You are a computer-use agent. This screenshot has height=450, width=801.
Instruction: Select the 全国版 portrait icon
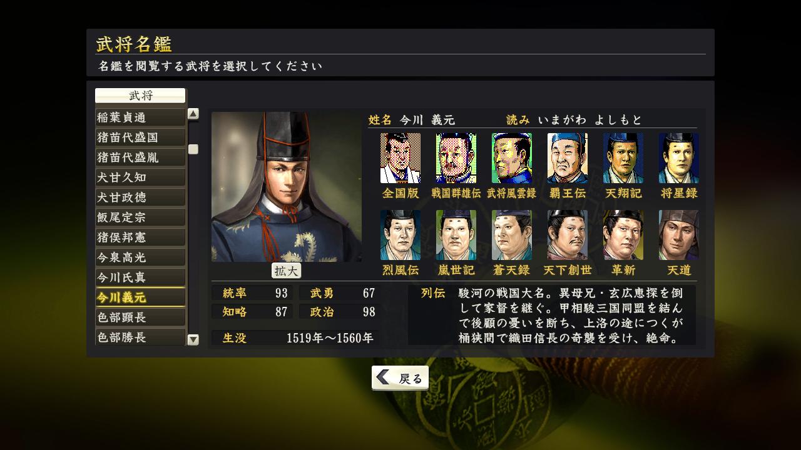(400, 158)
